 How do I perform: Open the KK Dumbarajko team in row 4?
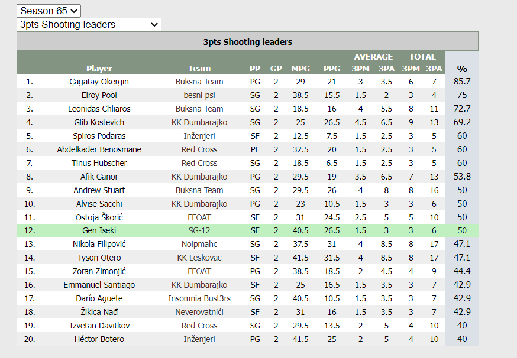pos(199,122)
